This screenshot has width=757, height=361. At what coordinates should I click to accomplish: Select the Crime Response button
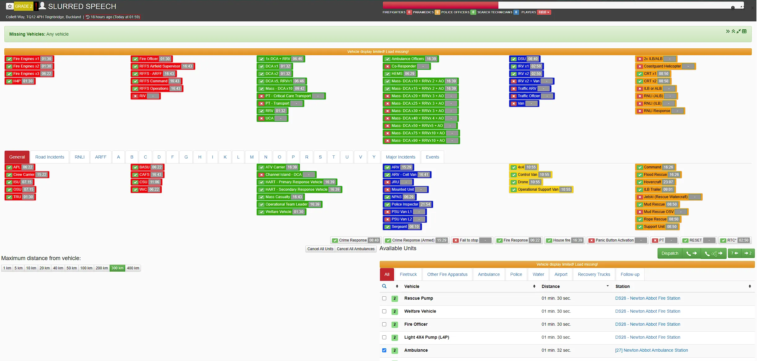[x=356, y=240]
